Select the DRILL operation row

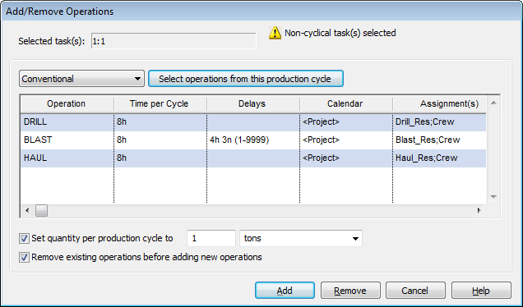tap(253, 121)
